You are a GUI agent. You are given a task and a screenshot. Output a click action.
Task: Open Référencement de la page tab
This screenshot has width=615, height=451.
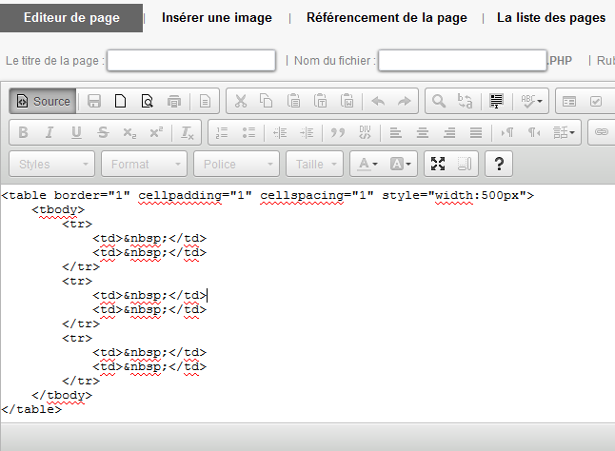(x=386, y=17)
